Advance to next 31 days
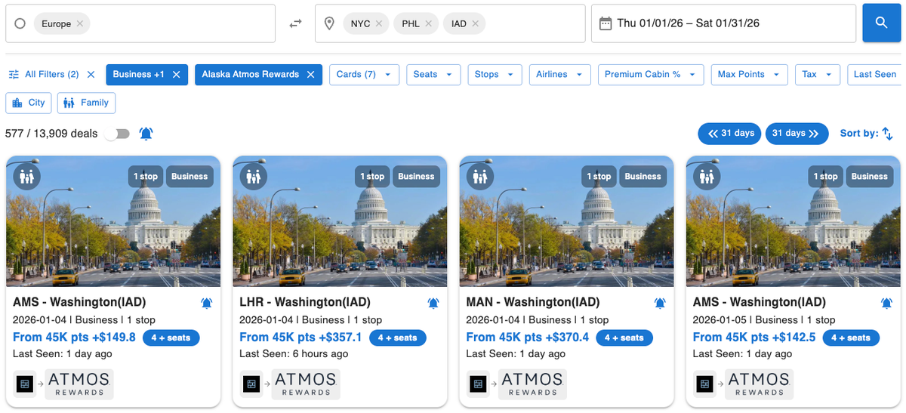Viewport: 906px width, 413px height. 796,134
